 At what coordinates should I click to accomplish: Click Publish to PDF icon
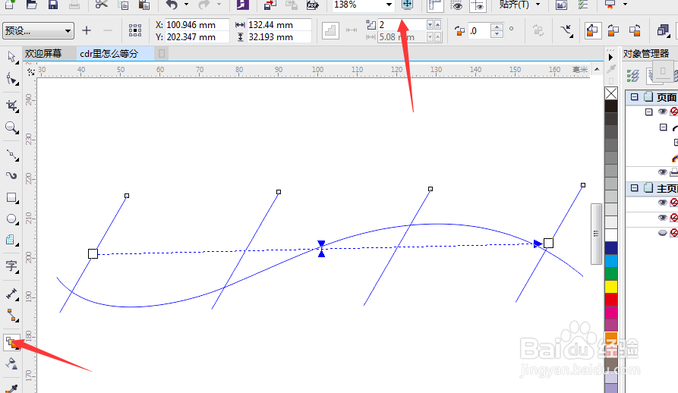(312, 5)
